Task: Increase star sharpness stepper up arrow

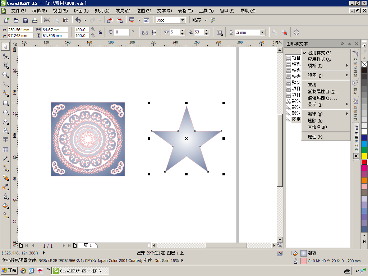Action: [x=207, y=31]
